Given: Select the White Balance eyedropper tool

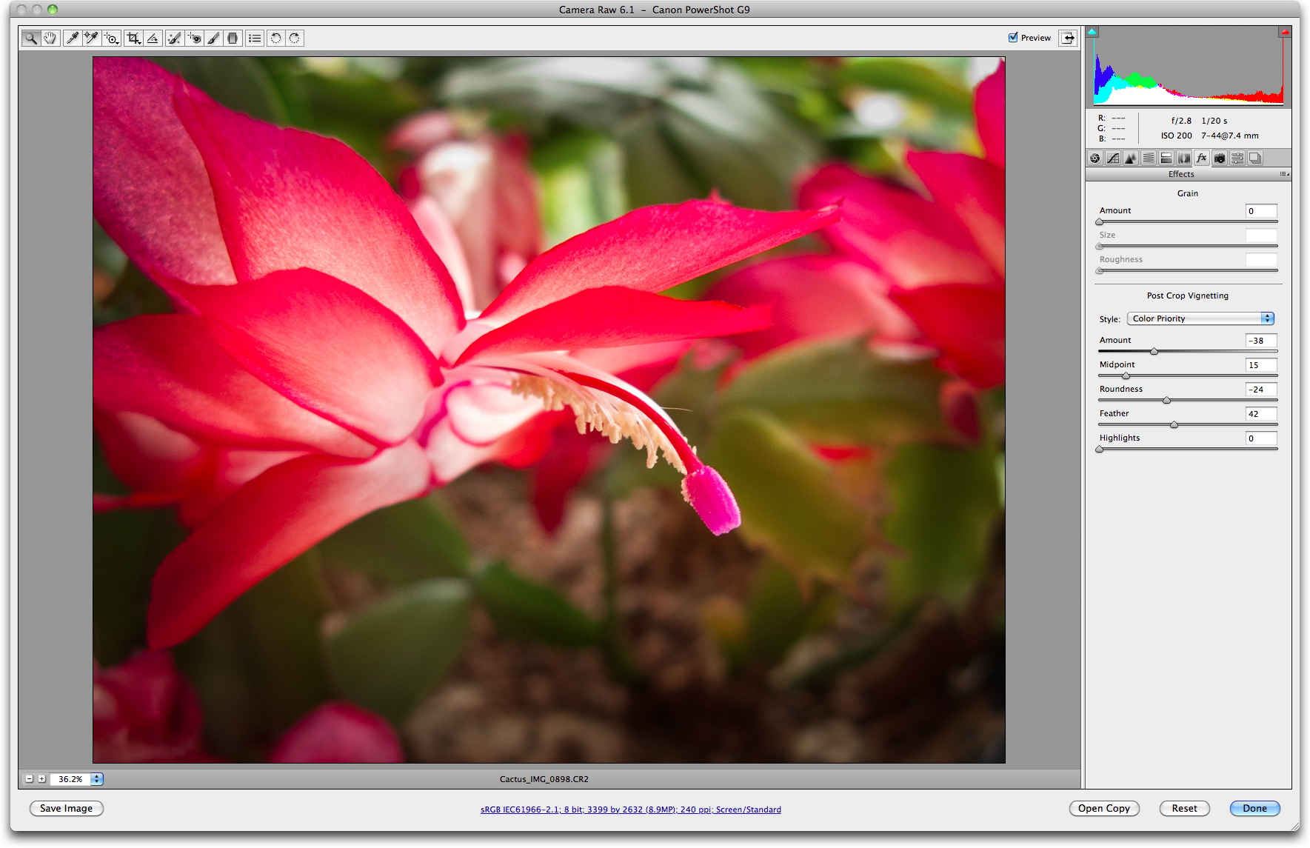Looking at the screenshot, I should point(72,39).
